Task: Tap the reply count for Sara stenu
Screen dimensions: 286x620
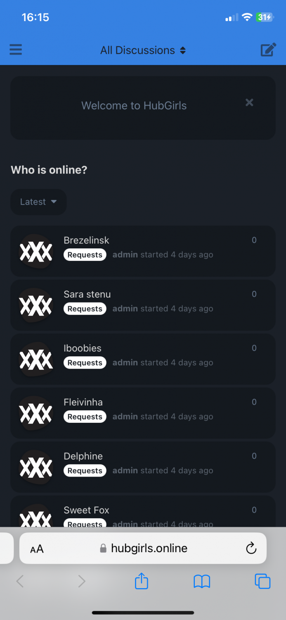Action: coord(254,294)
